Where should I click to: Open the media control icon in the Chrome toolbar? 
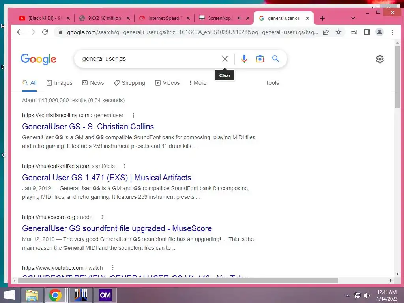pyautogui.click(x=354, y=32)
